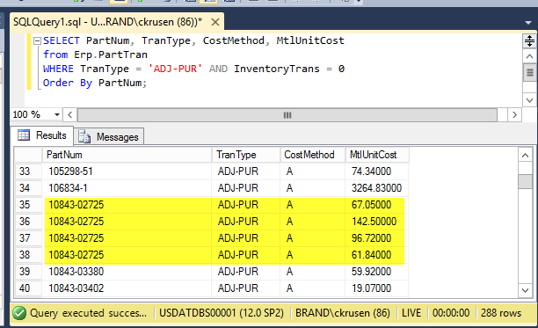Click the query editor vertical scroll thumb
Viewport: 538px width, 328px height.
point(529,73)
